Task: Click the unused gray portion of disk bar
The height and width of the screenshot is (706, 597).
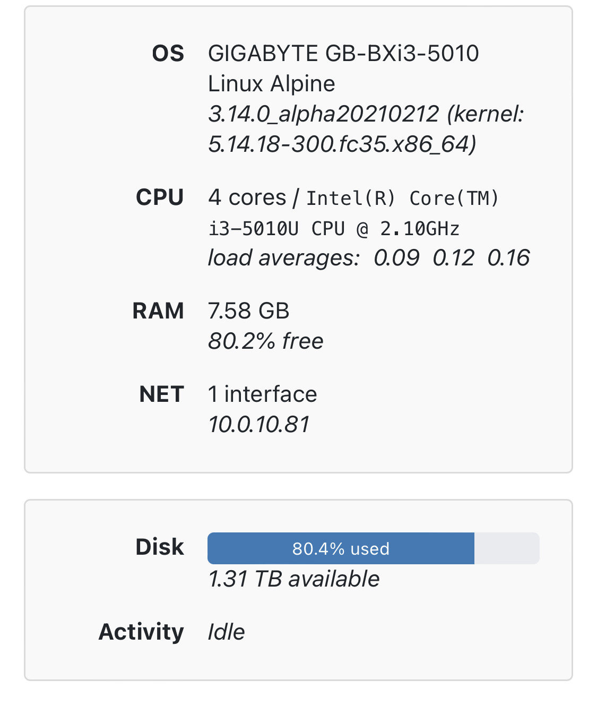Action: click(506, 548)
